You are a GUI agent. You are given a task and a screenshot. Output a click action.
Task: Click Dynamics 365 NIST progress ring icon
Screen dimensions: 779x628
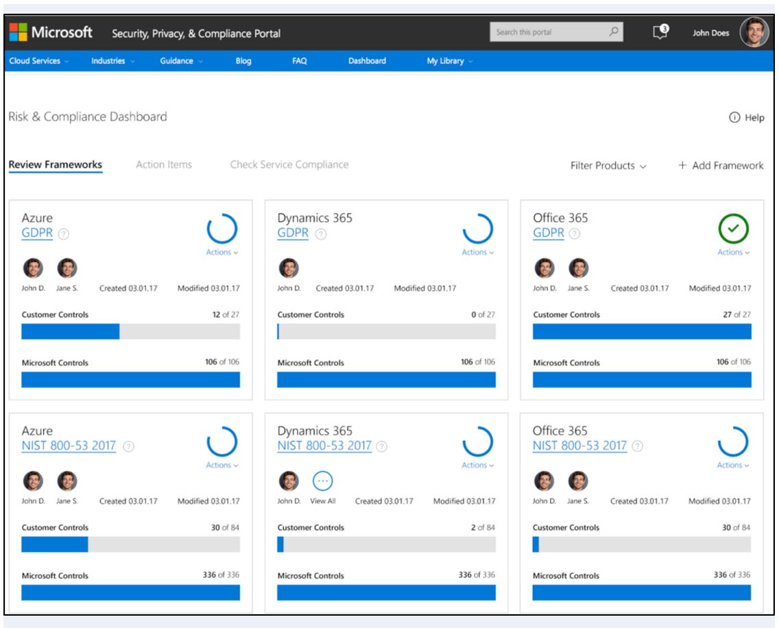coord(478,442)
